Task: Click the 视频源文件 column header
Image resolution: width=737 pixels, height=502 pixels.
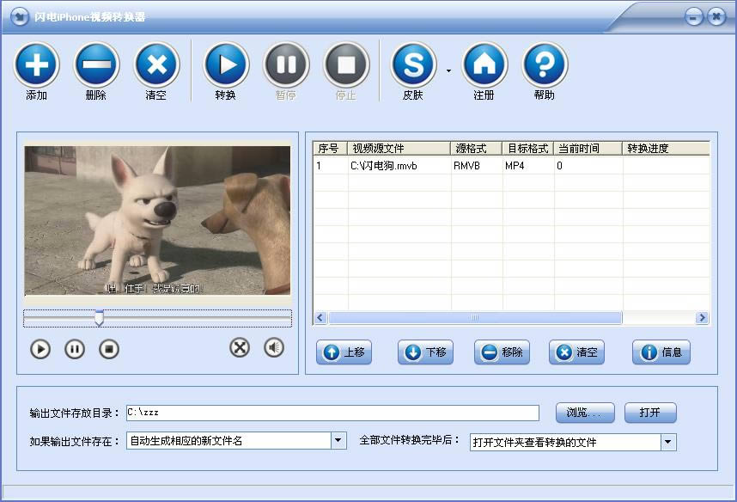Action: [399, 148]
